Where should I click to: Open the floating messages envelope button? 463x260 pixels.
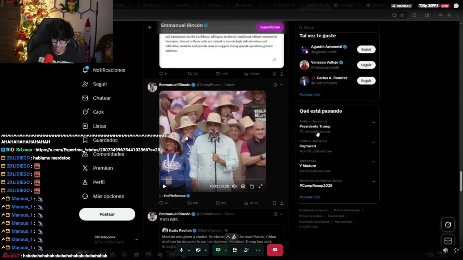(x=448, y=241)
